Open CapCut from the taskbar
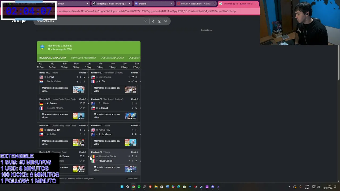Screen dimensions: 340x191 click(161, 187)
